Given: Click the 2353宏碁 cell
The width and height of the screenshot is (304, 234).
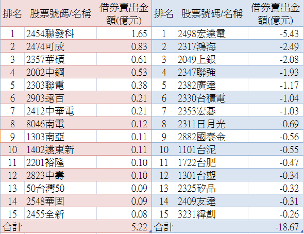Looking at the screenshot, I should 212,111.
